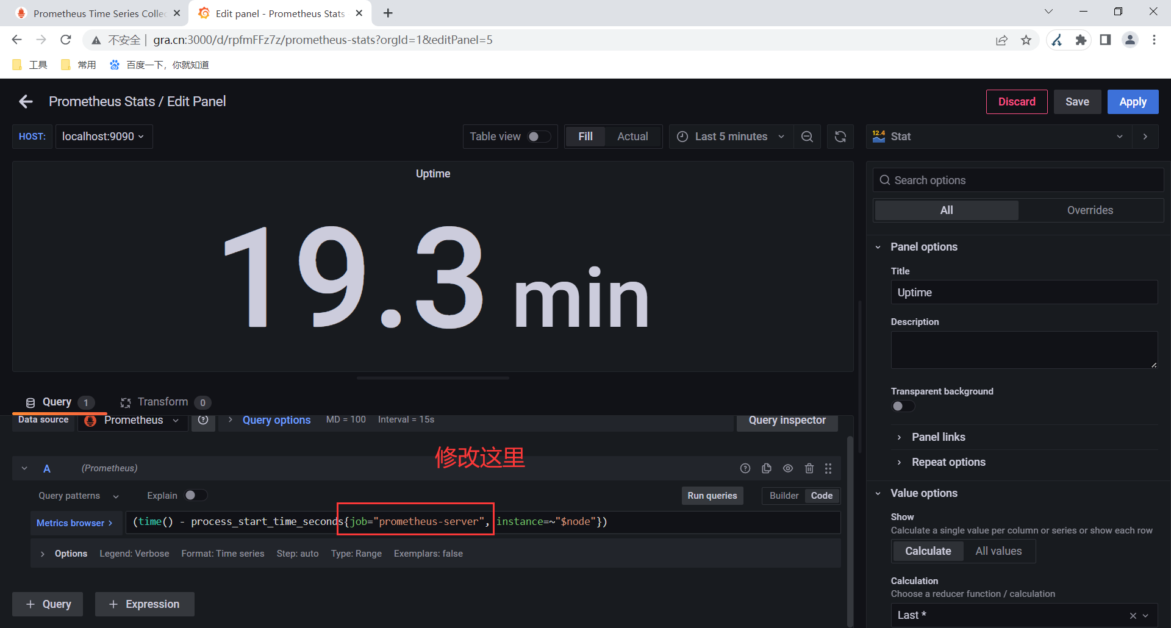1171x628 pixels.
Task: Open the Query patterns dropdown
Action: [x=78, y=496]
